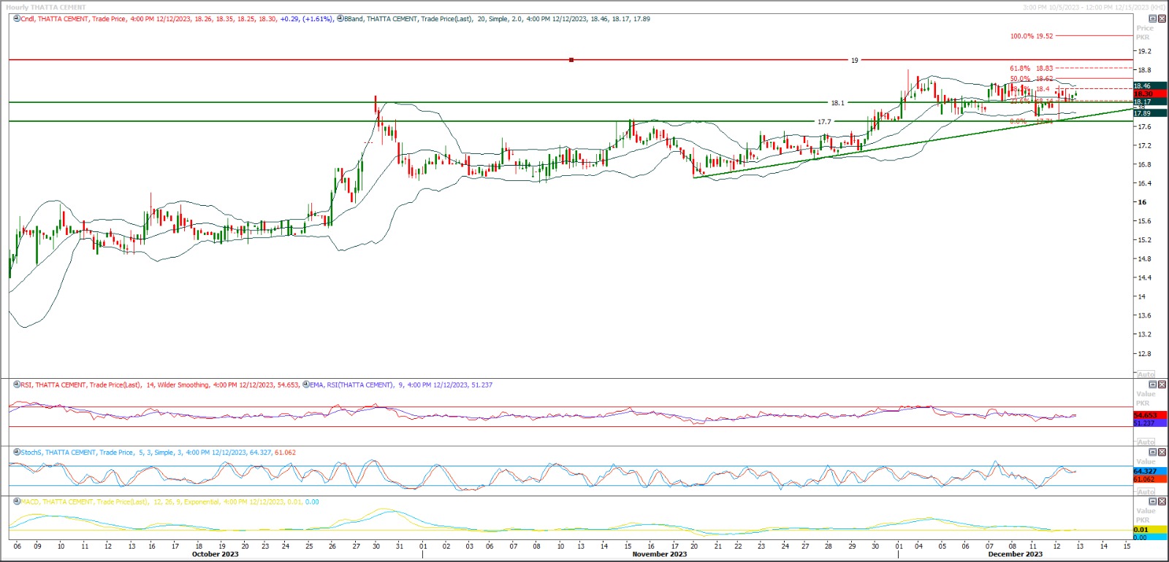This screenshot has height=562, width=1169.
Task: Click the 'MACD, THATTA CEMENT' legend text
Action: pos(58,502)
